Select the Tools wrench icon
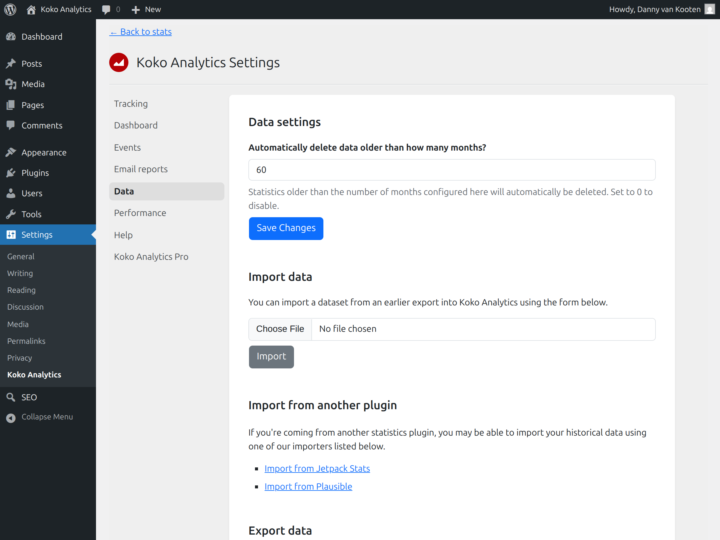720x540 pixels. pyautogui.click(x=11, y=214)
